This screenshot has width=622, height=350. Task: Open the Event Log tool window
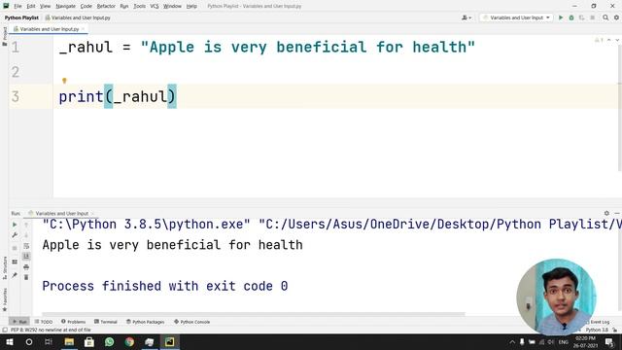[x=598, y=322]
